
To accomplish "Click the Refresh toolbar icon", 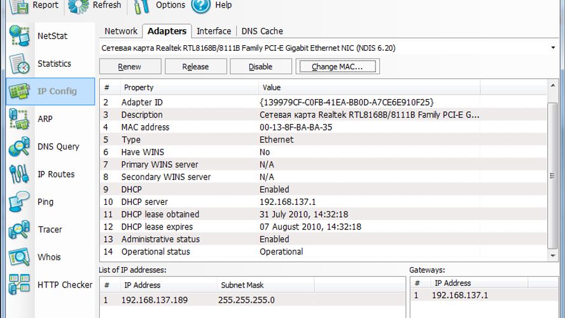I will (78, 6).
